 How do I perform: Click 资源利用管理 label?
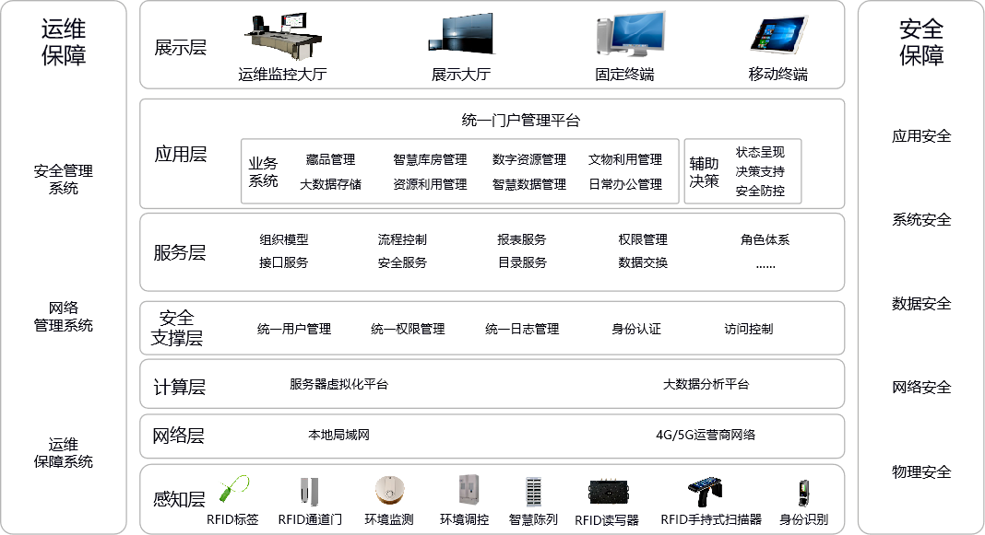[x=430, y=184]
